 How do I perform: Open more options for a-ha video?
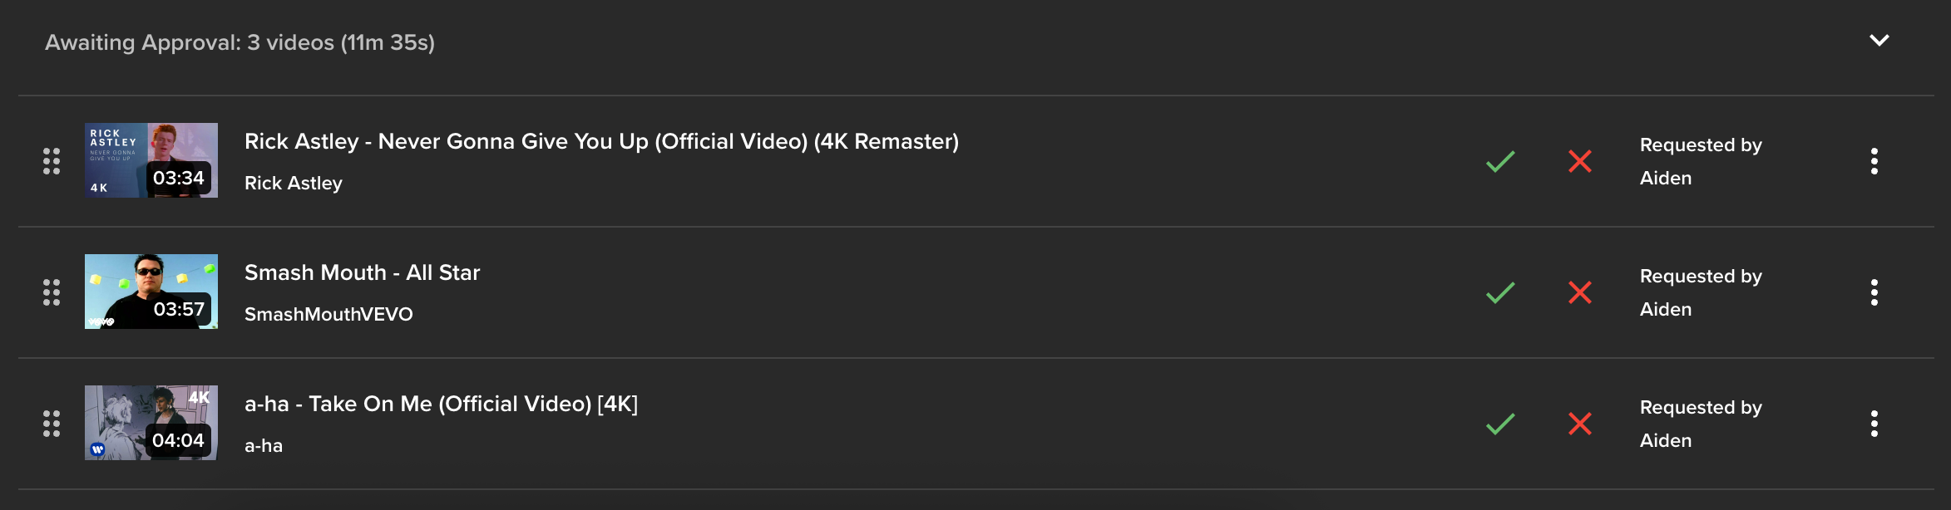pyautogui.click(x=1874, y=424)
